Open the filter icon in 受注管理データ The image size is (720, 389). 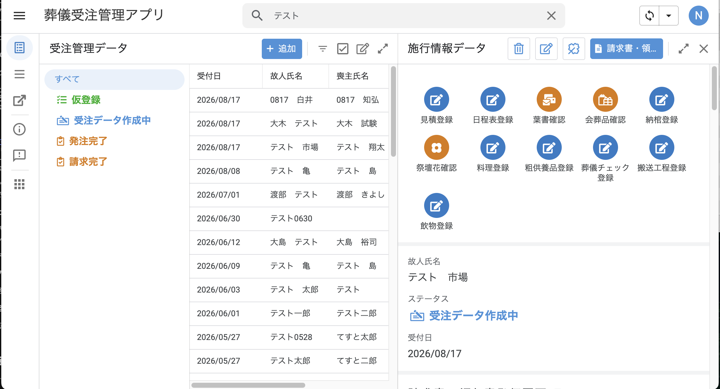pos(322,49)
